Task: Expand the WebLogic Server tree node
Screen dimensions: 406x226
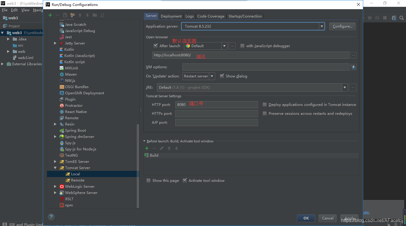Action: (x=55, y=187)
